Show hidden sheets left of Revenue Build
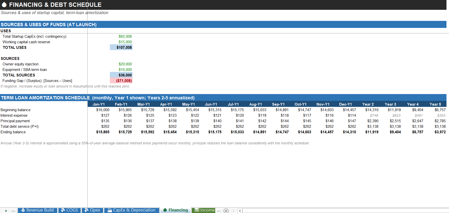The width and height of the screenshot is (449, 213). [x=13, y=211]
